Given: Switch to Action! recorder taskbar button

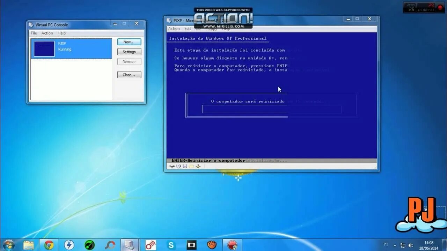Looking at the screenshot, I should point(232,245).
